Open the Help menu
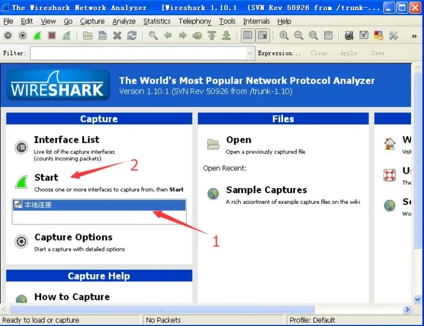424x326 pixels. 284,21
